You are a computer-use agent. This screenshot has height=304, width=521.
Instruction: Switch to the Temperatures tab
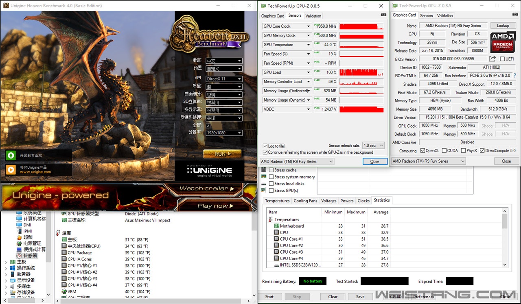277,201
